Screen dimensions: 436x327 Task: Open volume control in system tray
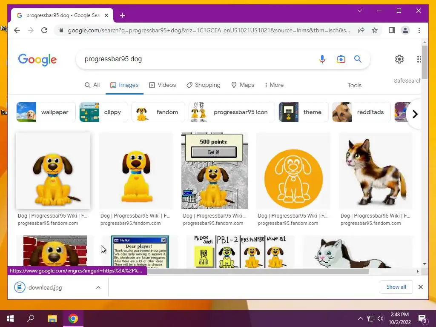pos(381,318)
